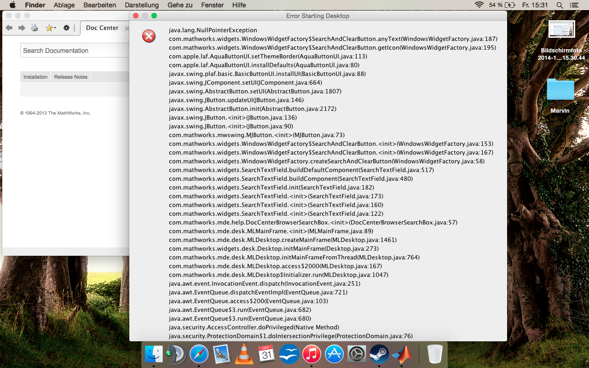This screenshot has width=589, height=368.
Task: Print the page using the printer icon
Action: click(x=35, y=28)
